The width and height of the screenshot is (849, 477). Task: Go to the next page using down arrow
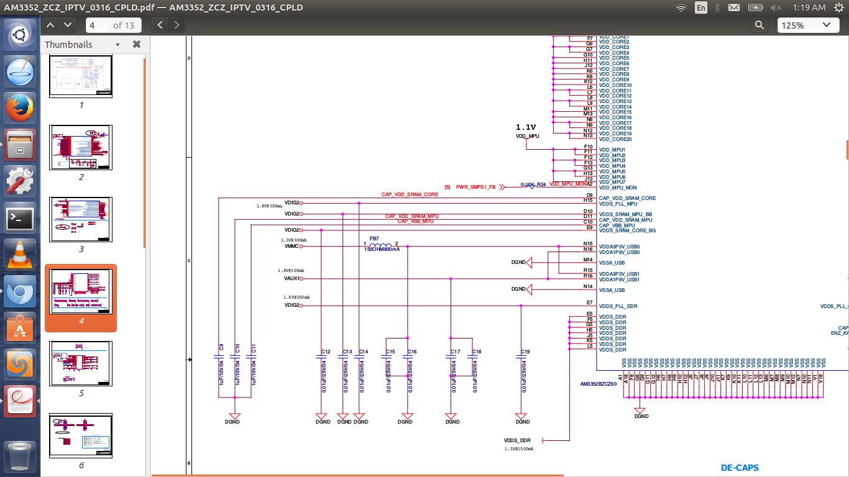tap(67, 25)
